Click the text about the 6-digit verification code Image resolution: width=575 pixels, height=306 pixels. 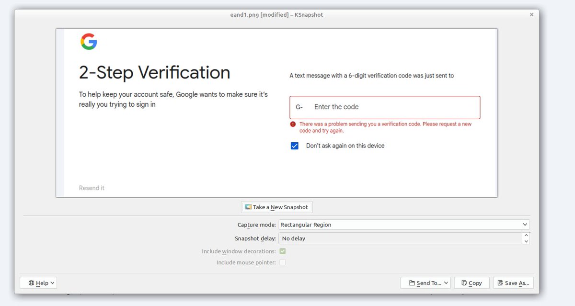pyautogui.click(x=371, y=76)
